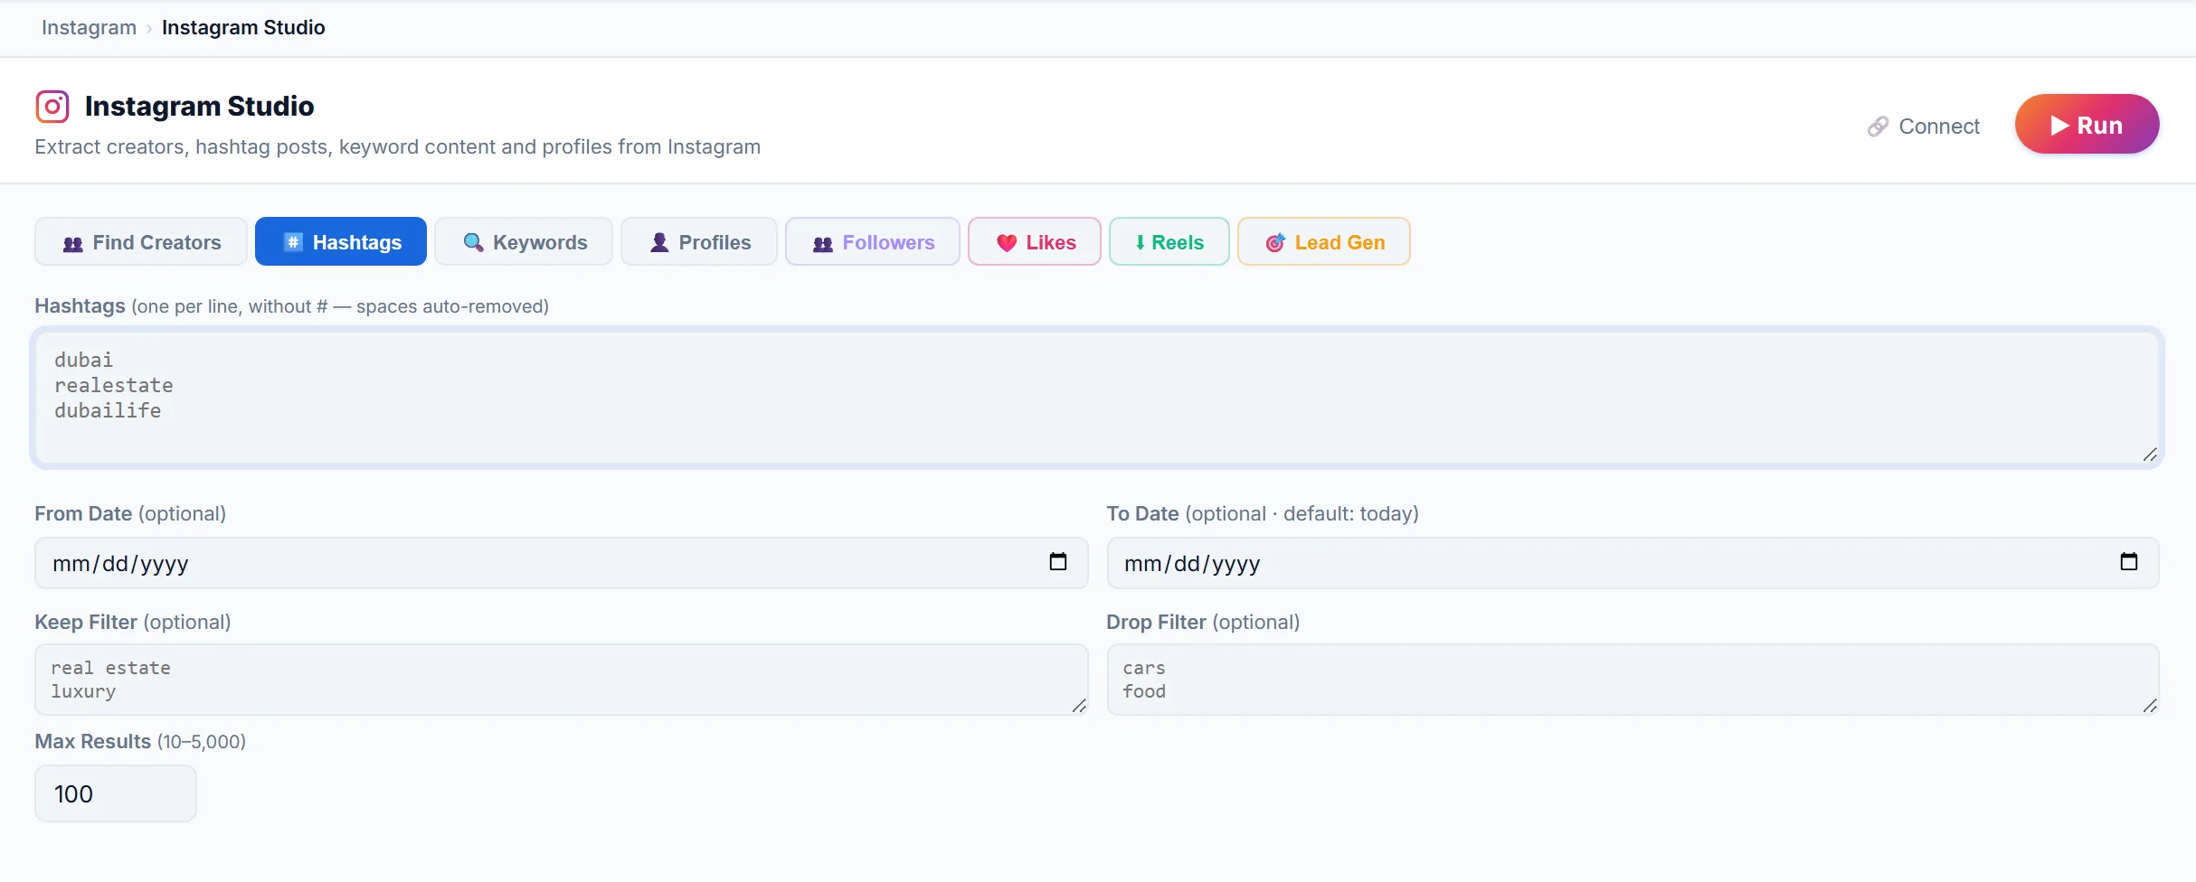Go to the Profiles tab
Viewport: 2196px width, 882px height.
699,241
